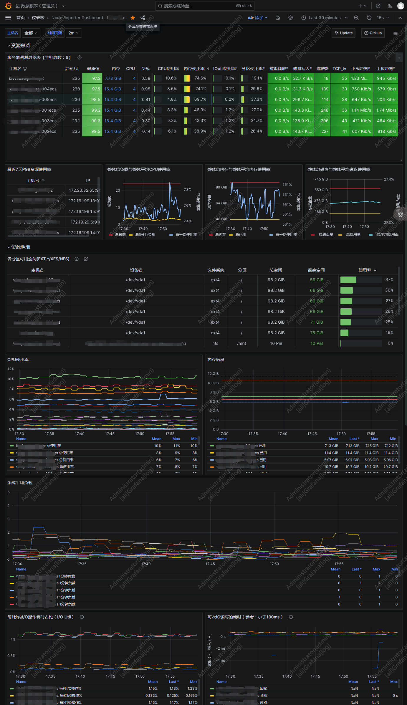Sort table by CPU使用率 column header
This screenshot has width=407, height=705.
tap(168, 69)
